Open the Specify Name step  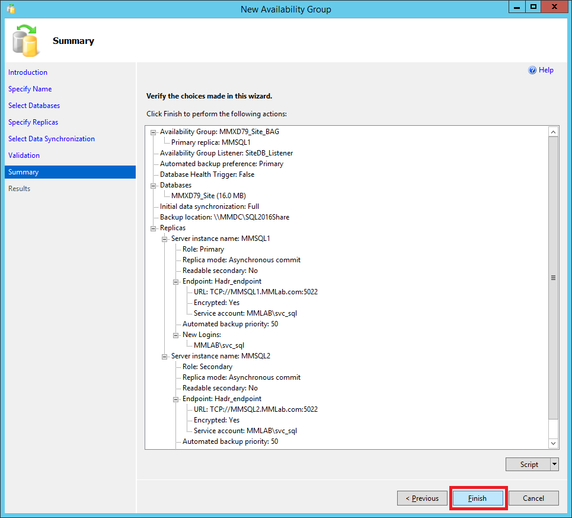[30, 89]
